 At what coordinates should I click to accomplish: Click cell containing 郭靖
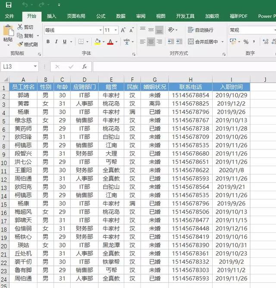[x=23, y=95]
